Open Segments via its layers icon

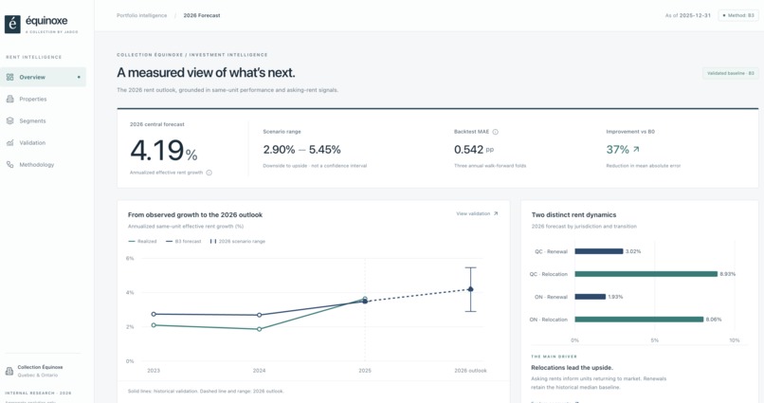click(9, 120)
